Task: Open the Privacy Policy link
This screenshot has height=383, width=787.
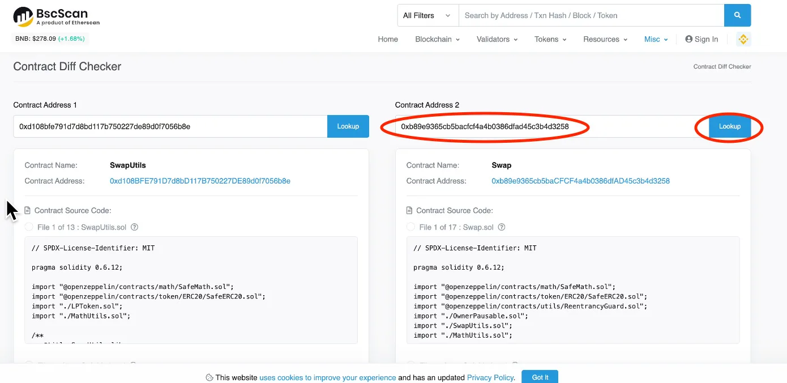Action: 490,377
